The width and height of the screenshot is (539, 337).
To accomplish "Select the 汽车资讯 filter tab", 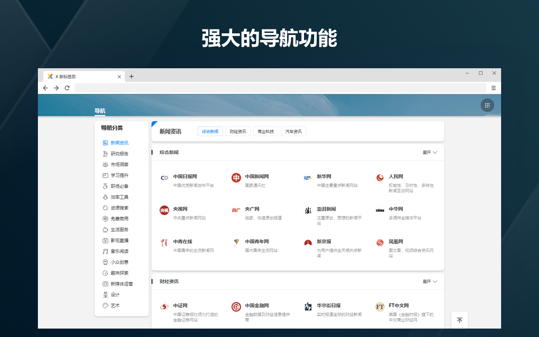I will pyautogui.click(x=293, y=131).
